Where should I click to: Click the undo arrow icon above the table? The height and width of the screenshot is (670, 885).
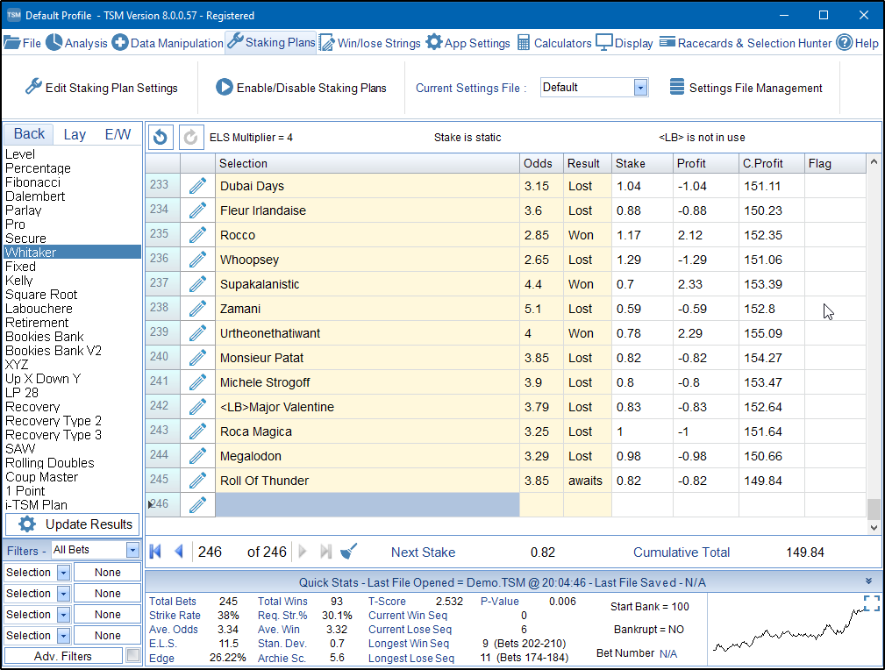point(161,137)
